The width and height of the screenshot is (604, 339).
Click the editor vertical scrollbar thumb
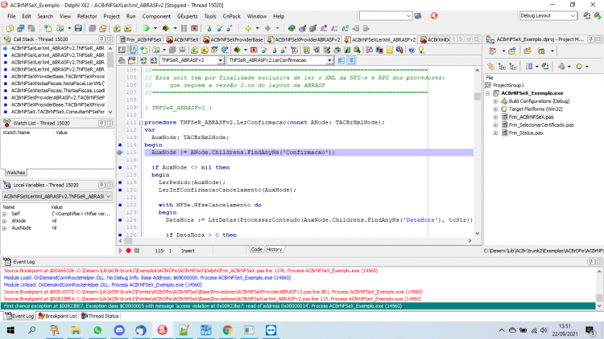point(478,96)
